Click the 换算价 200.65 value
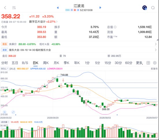Viewport: 159px width, 140px height. 22,44
